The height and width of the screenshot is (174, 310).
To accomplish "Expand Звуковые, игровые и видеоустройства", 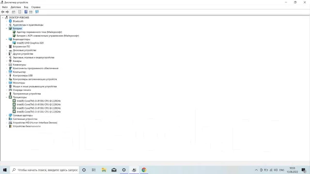I will 6,58.
